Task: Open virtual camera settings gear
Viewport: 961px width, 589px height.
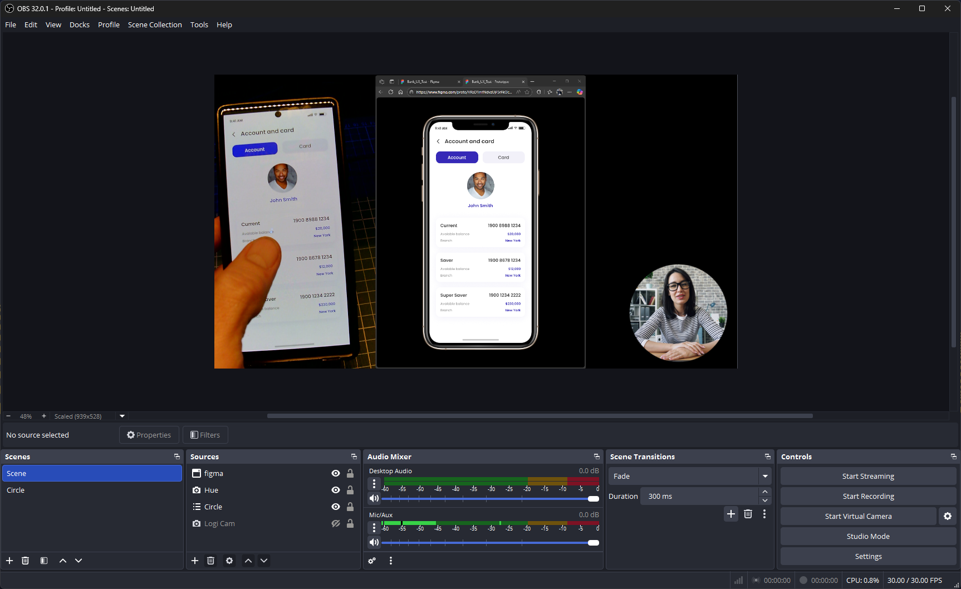Action: [948, 516]
